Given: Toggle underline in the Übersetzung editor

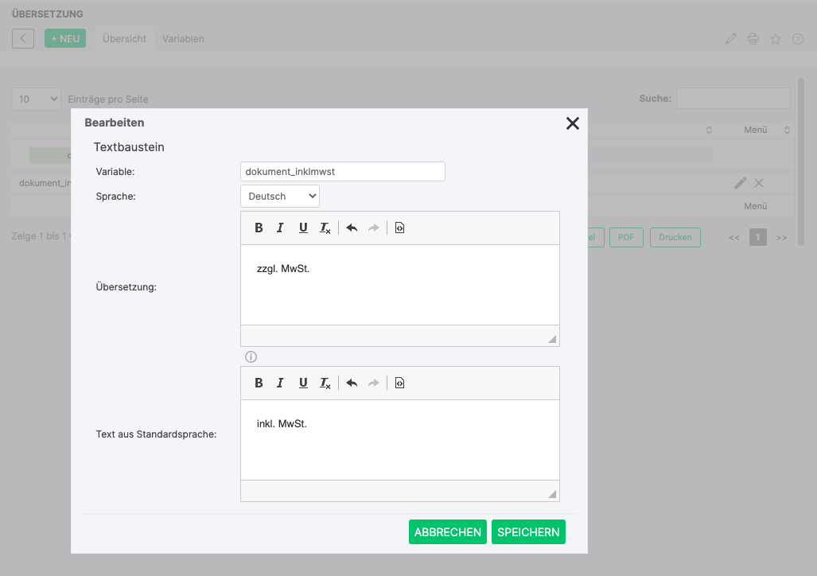Looking at the screenshot, I should point(303,228).
